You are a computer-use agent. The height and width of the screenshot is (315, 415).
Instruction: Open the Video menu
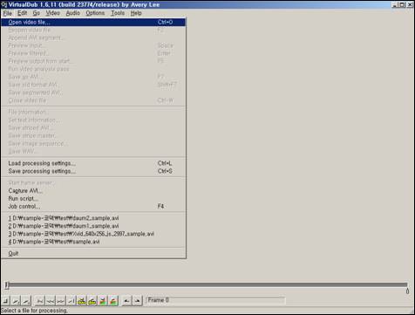point(53,13)
